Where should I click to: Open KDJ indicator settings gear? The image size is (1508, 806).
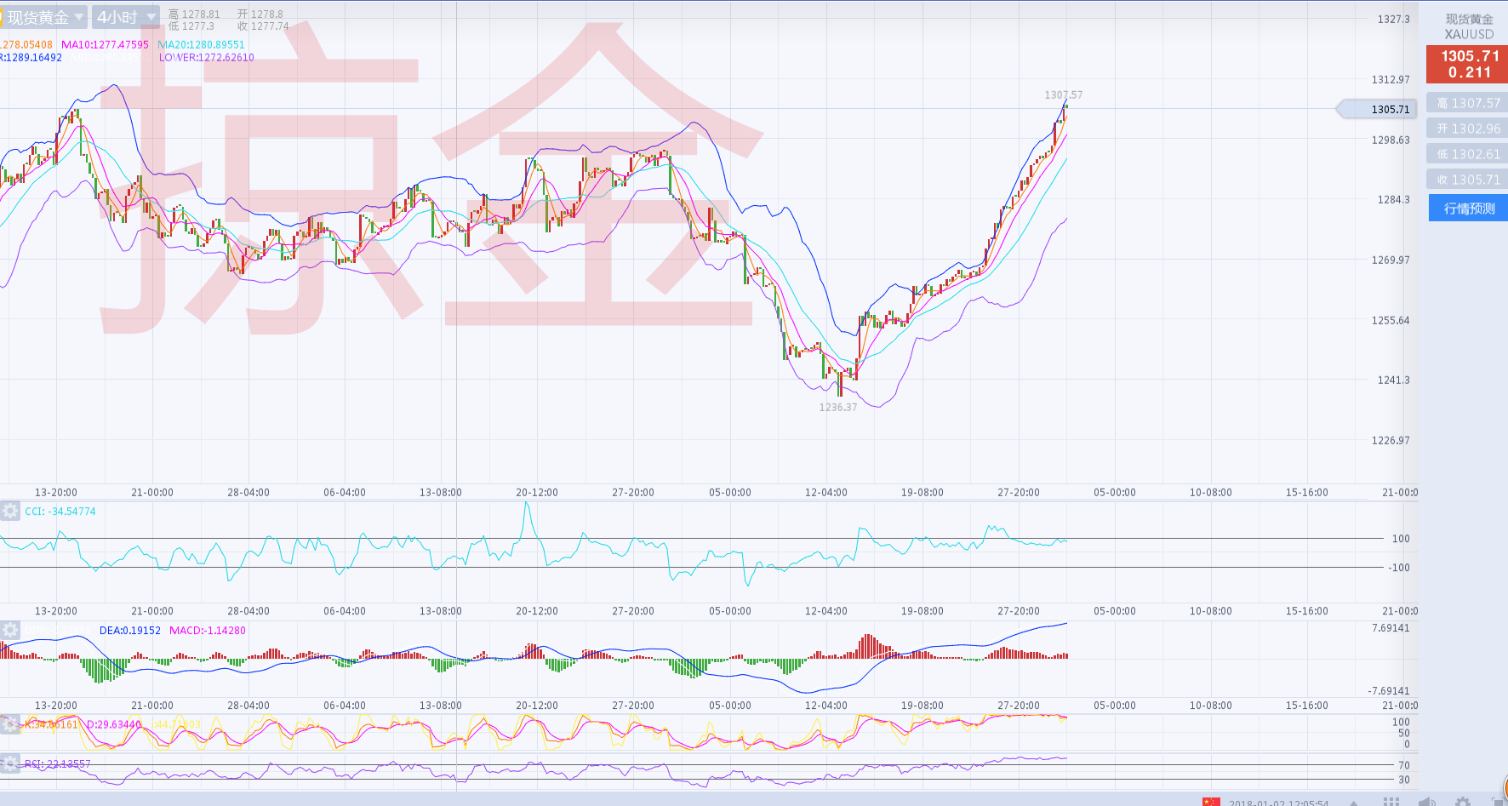[x=10, y=724]
